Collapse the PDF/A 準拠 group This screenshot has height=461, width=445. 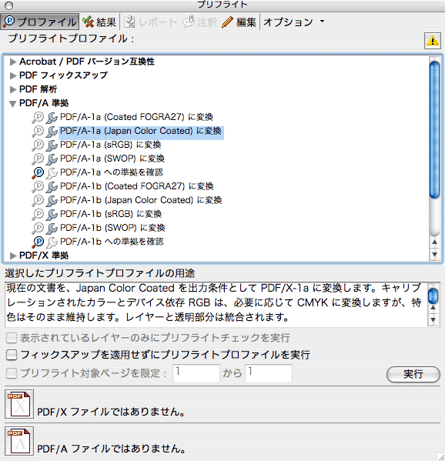12,103
